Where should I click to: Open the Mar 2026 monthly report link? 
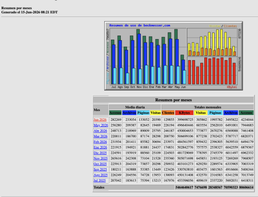101,136
